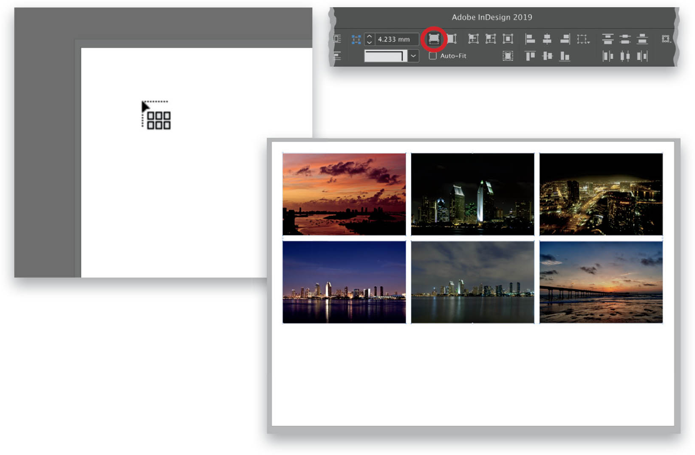Click the stepper arrows beside 4.233 mm
Viewport: 695px width, 455px height.
pyautogui.click(x=369, y=39)
